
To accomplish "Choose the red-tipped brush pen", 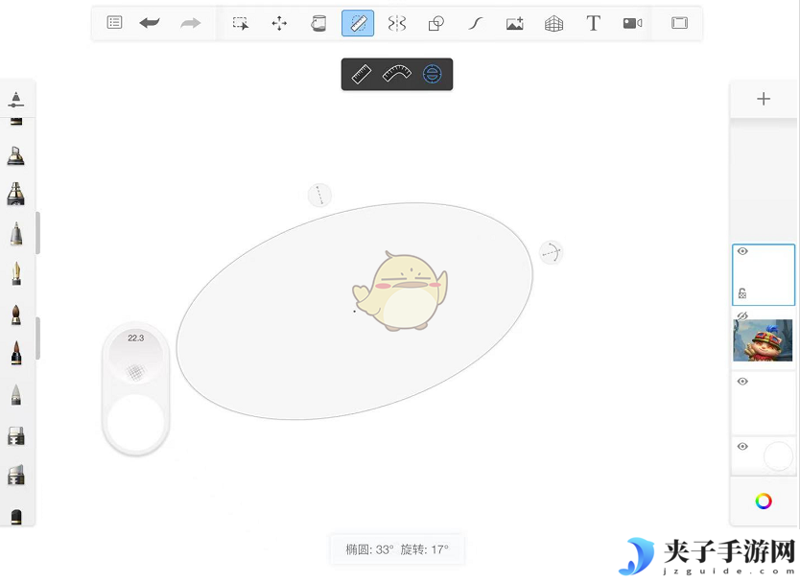I will [15, 353].
